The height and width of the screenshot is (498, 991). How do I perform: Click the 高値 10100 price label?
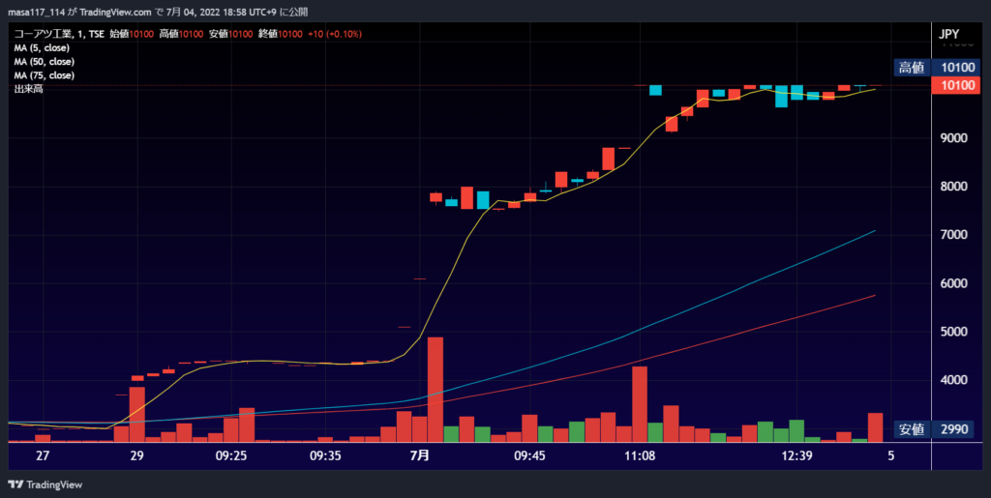(x=936, y=68)
